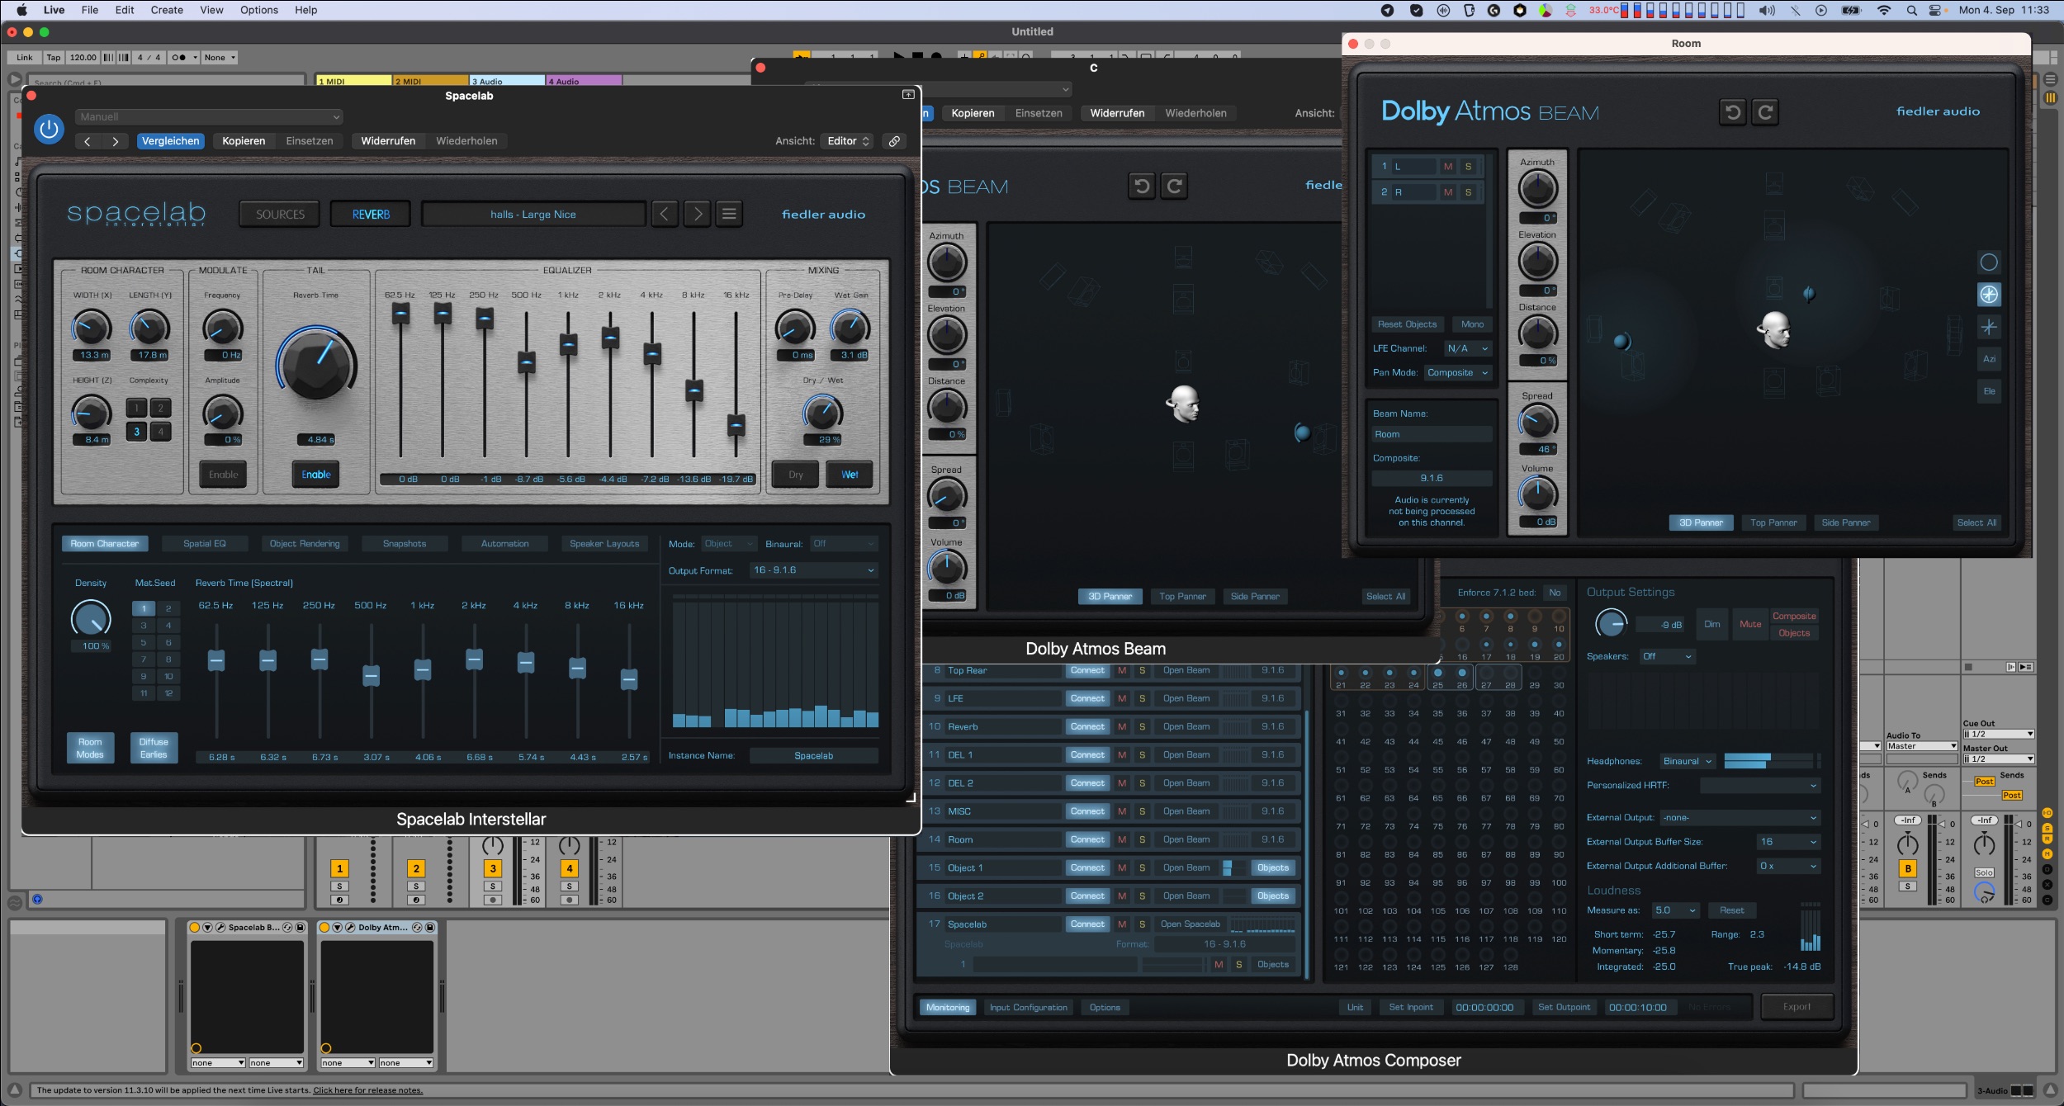Viewport: 2064px width, 1106px height.
Task: Click the Spacelab plugin power bypass icon
Action: [49, 129]
